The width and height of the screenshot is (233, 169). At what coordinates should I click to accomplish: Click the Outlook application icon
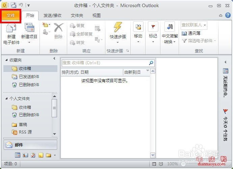4,5
